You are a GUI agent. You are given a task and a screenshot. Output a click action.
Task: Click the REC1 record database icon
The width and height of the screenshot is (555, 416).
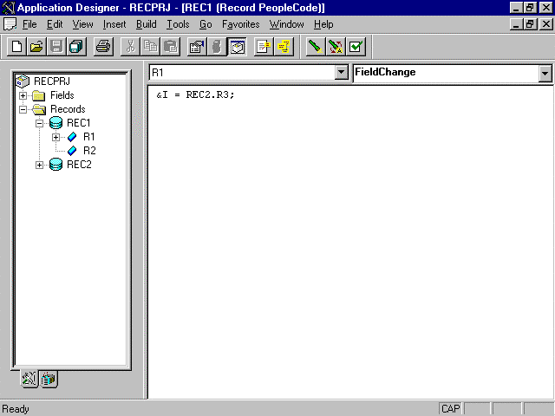pyautogui.click(x=55, y=123)
